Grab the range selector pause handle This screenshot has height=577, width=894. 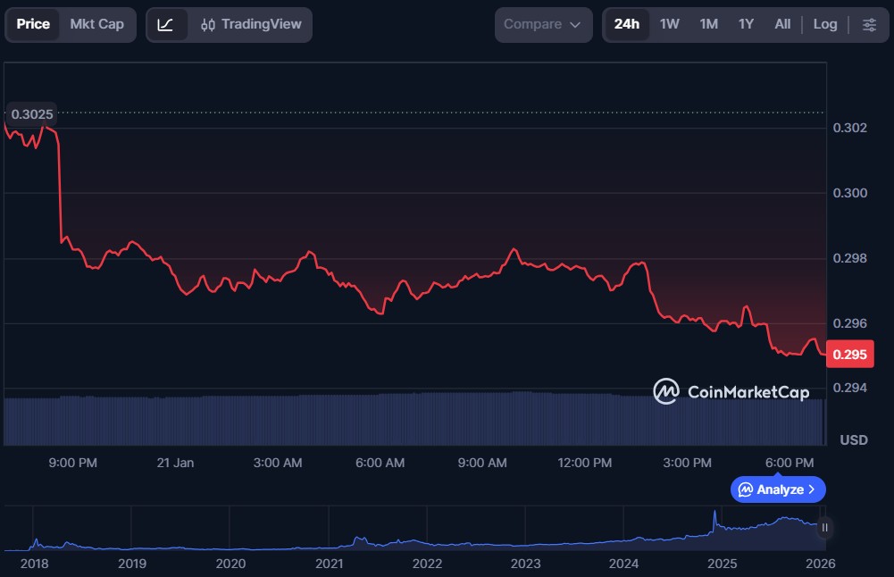(824, 528)
